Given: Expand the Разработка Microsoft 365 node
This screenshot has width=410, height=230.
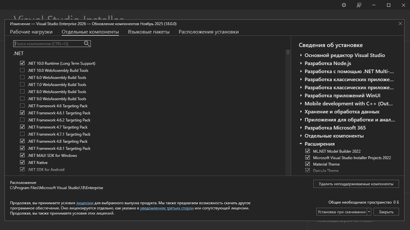Looking at the screenshot, I should pyautogui.click(x=301, y=128).
